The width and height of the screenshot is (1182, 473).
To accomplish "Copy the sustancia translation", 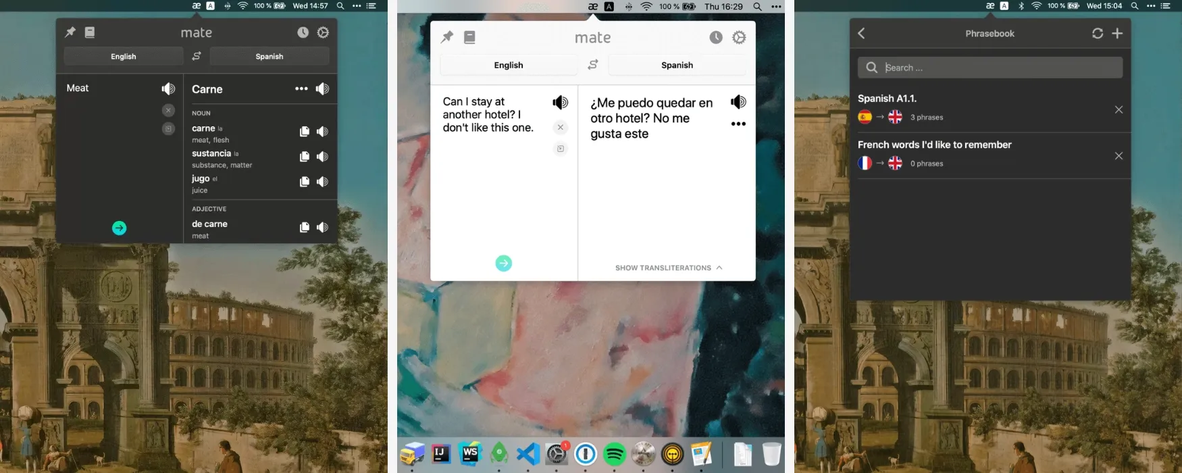I will [x=305, y=157].
